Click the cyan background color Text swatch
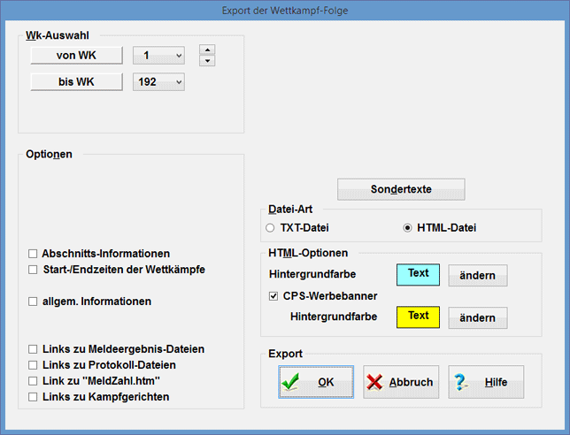This screenshot has height=435, width=570. [418, 274]
